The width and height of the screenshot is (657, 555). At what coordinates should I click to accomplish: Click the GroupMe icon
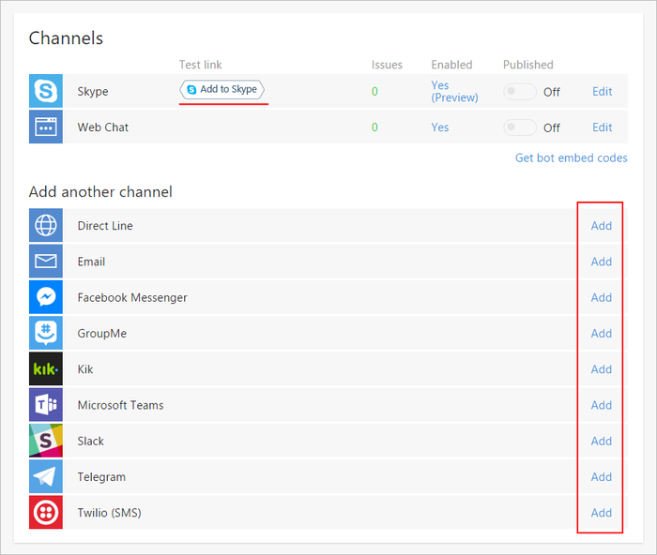pyautogui.click(x=46, y=333)
